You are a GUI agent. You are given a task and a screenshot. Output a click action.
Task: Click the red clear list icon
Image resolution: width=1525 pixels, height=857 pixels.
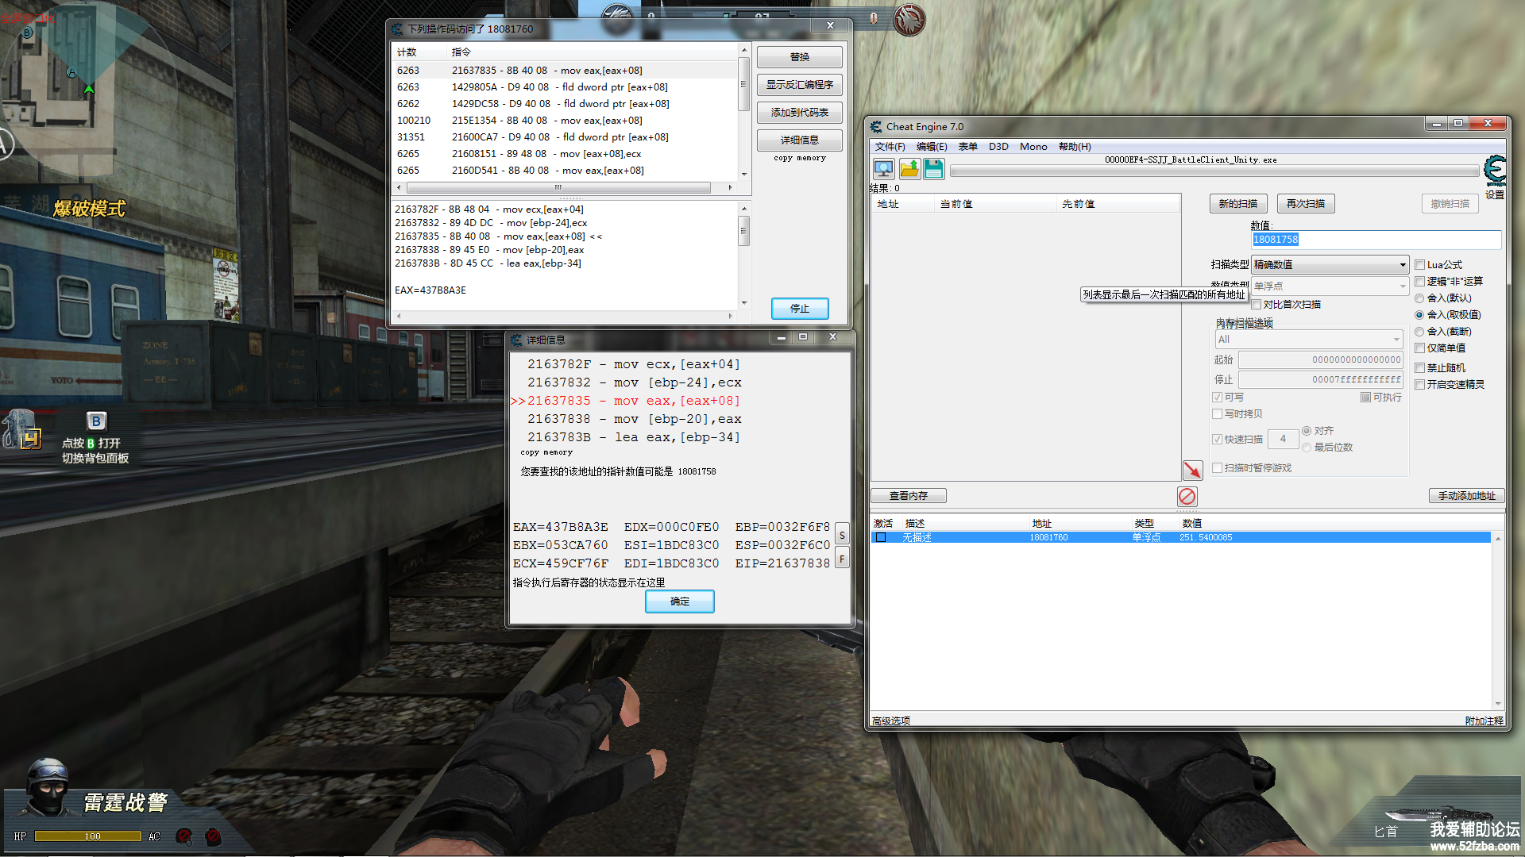pyautogui.click(x=1187, y=497)
